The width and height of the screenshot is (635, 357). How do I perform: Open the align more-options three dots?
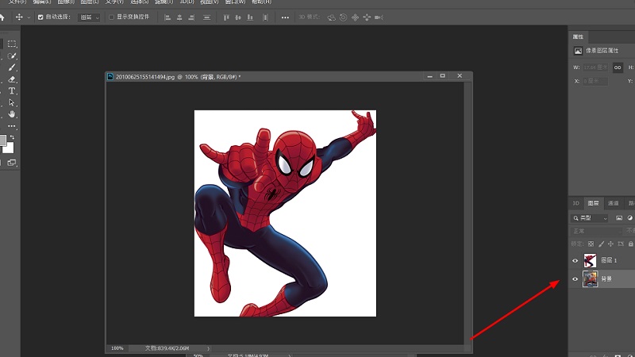[285, 17]
